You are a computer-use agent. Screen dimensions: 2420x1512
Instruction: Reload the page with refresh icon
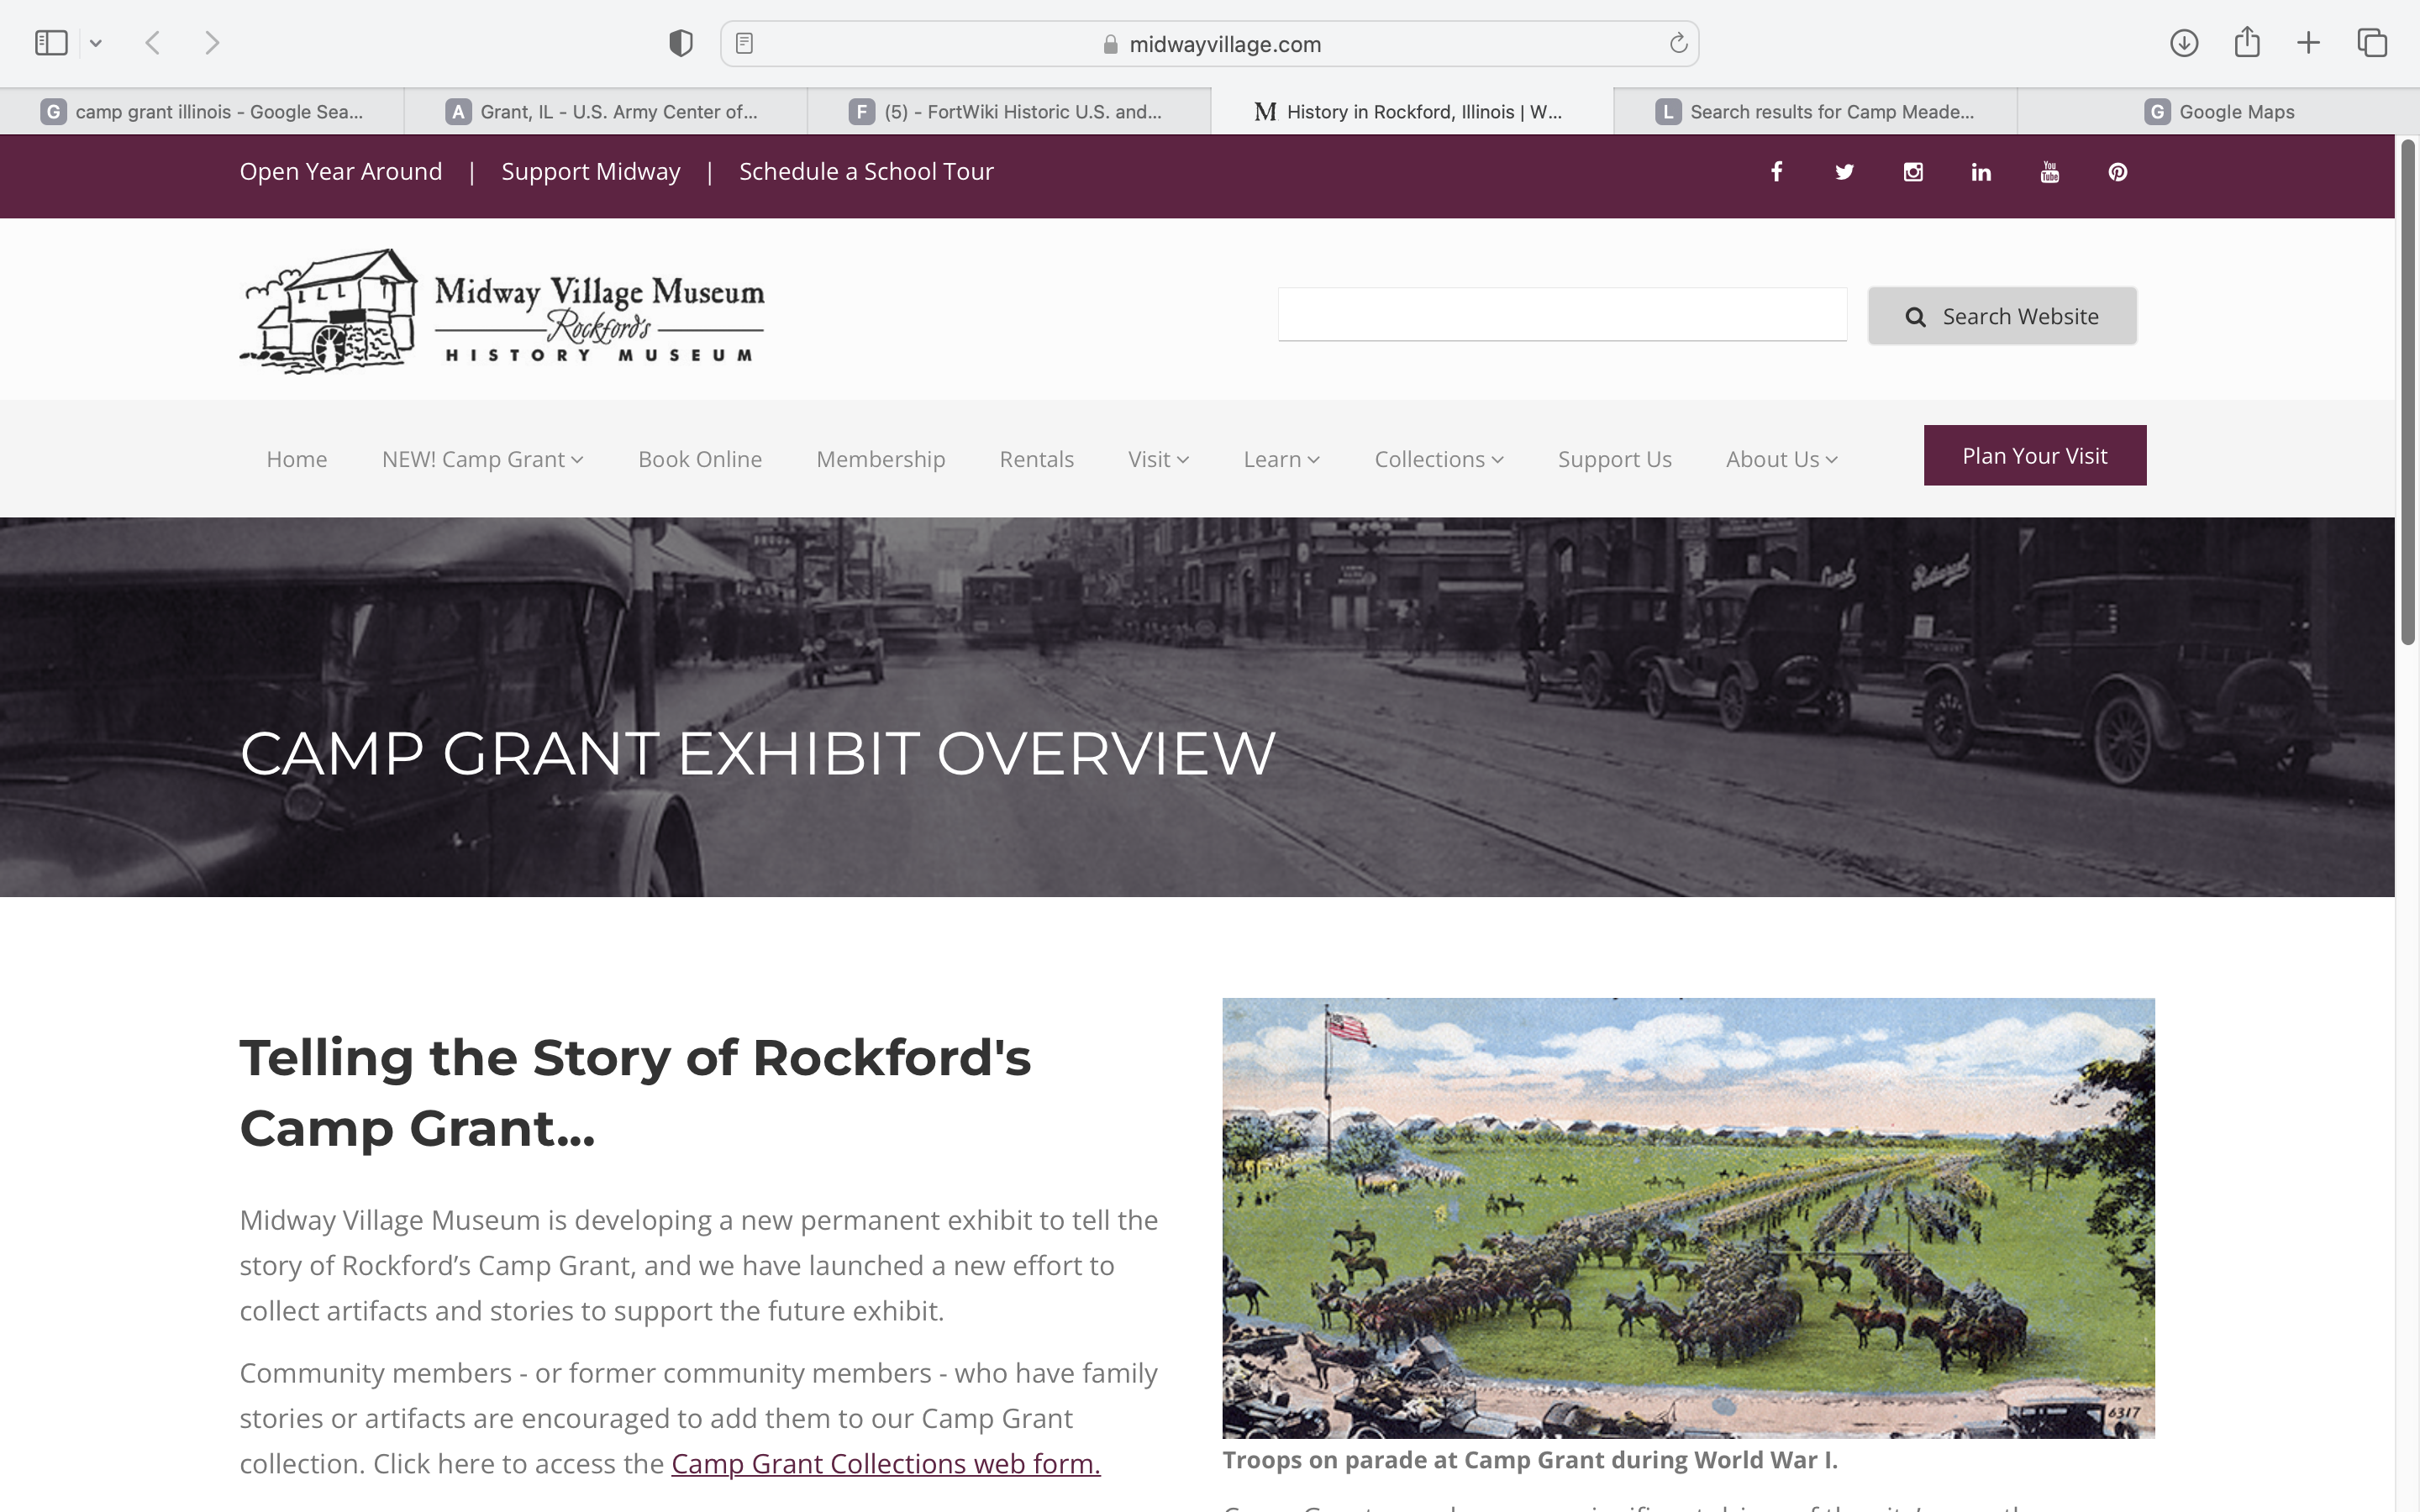pos(1678,43)
